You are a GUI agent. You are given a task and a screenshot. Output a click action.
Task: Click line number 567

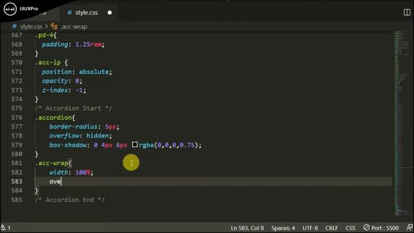point(17,35)
